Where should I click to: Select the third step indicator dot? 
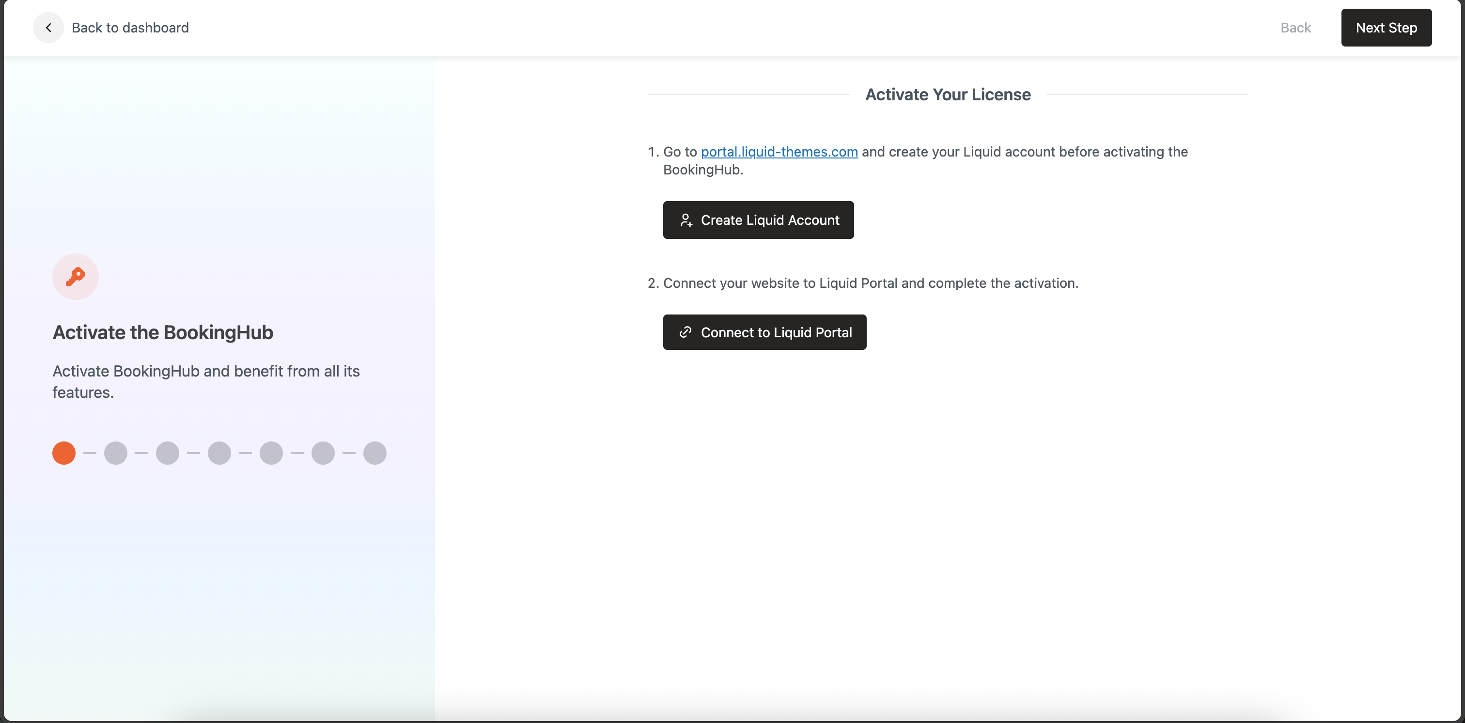coord(167,454)
